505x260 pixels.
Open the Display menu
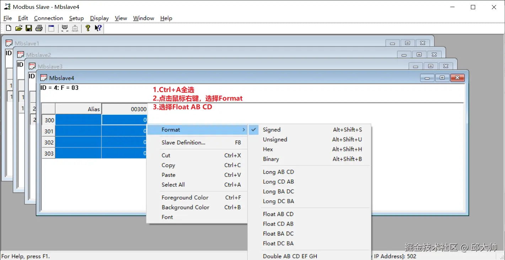100,18
